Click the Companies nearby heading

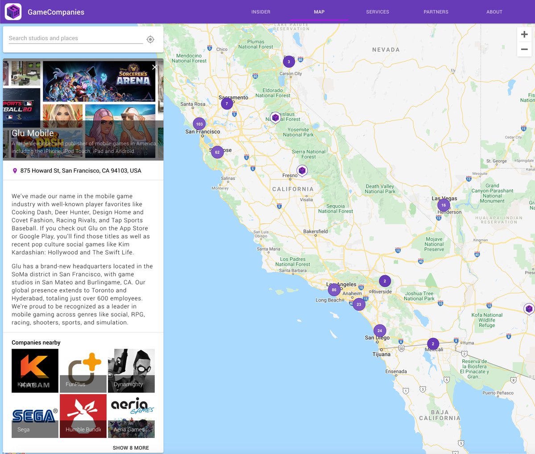tap(36, 343)
